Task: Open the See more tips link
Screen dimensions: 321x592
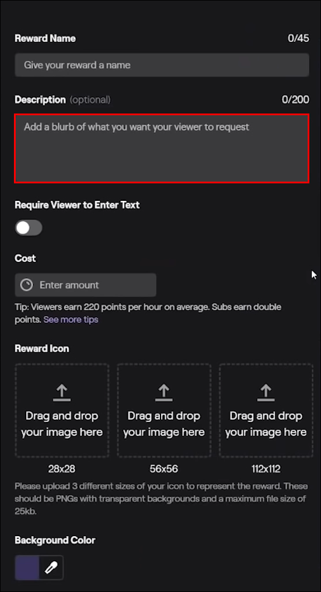Action: pos(70,320)
